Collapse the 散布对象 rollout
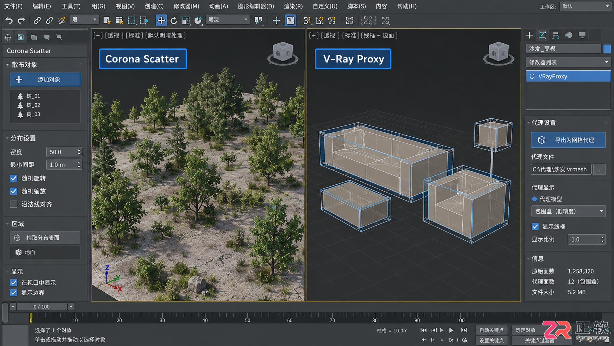Image resolution: width=614 pixels, height=346 pixels. (8, 65)
